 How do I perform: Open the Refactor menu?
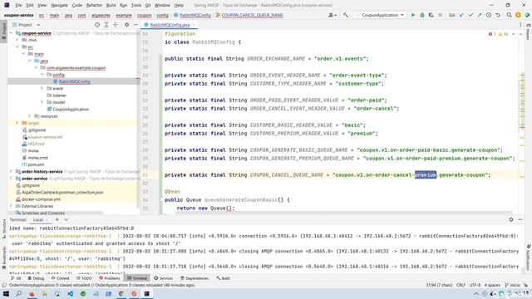tap(94, 5)
